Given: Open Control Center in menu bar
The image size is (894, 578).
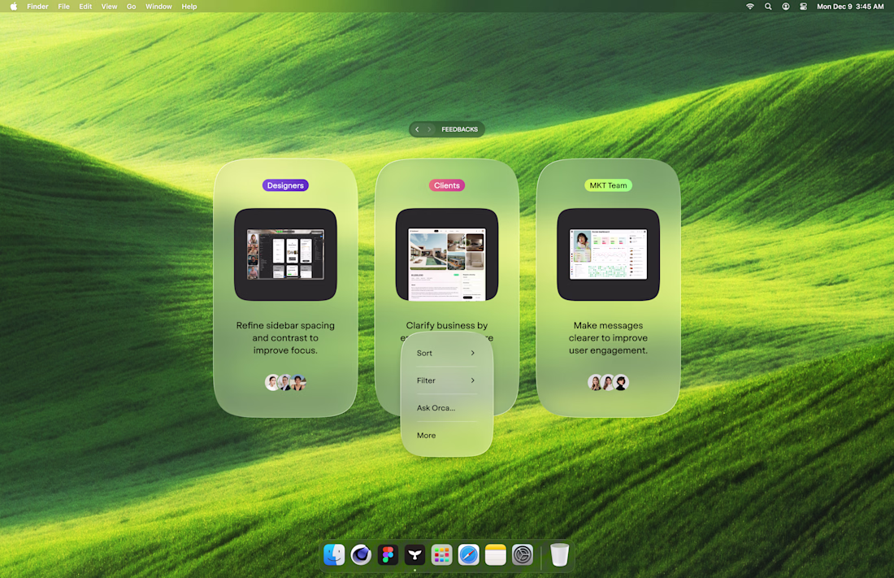Looking at the screenshot, I should [803, 7].
